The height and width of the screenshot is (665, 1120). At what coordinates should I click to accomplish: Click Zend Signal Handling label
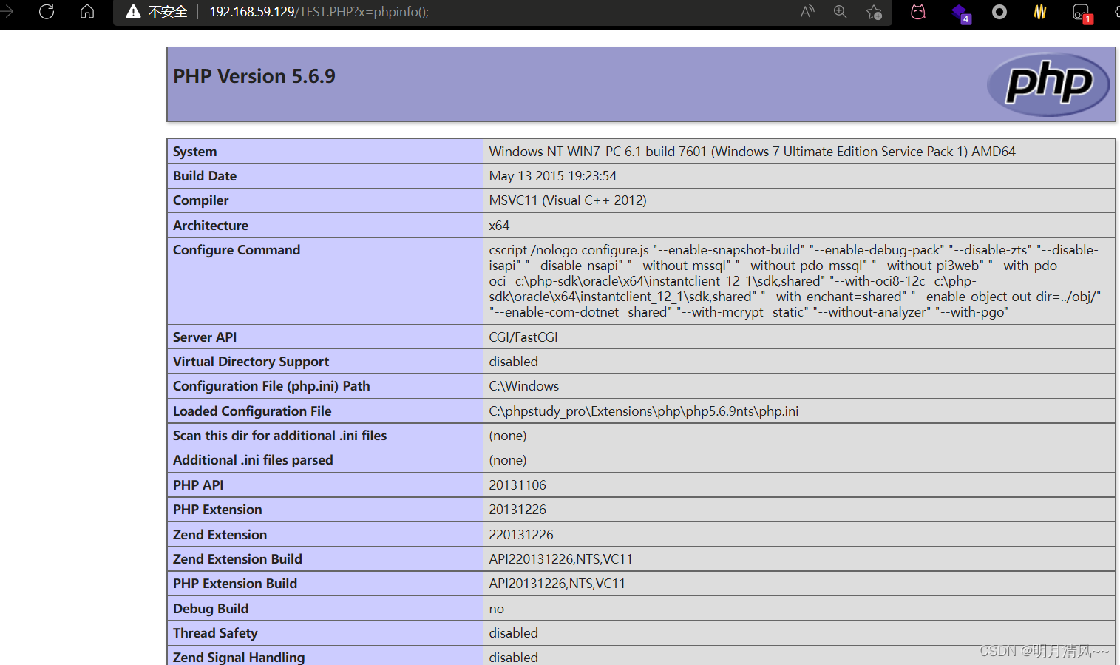(x=239, y=657)
